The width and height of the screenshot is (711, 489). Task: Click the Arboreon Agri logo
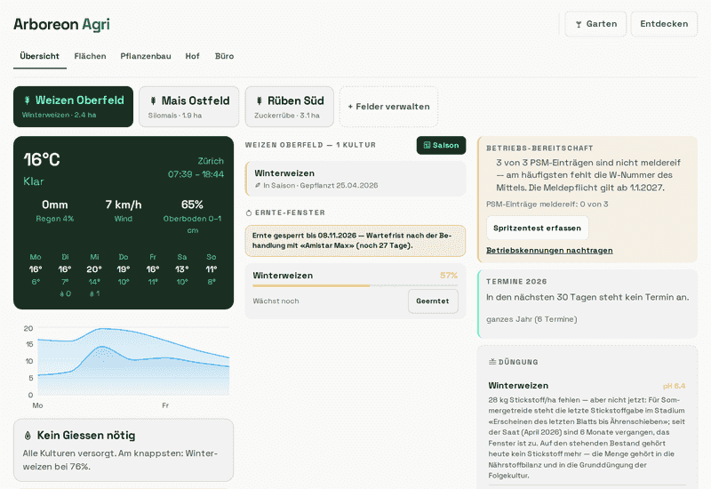[61, 25]
